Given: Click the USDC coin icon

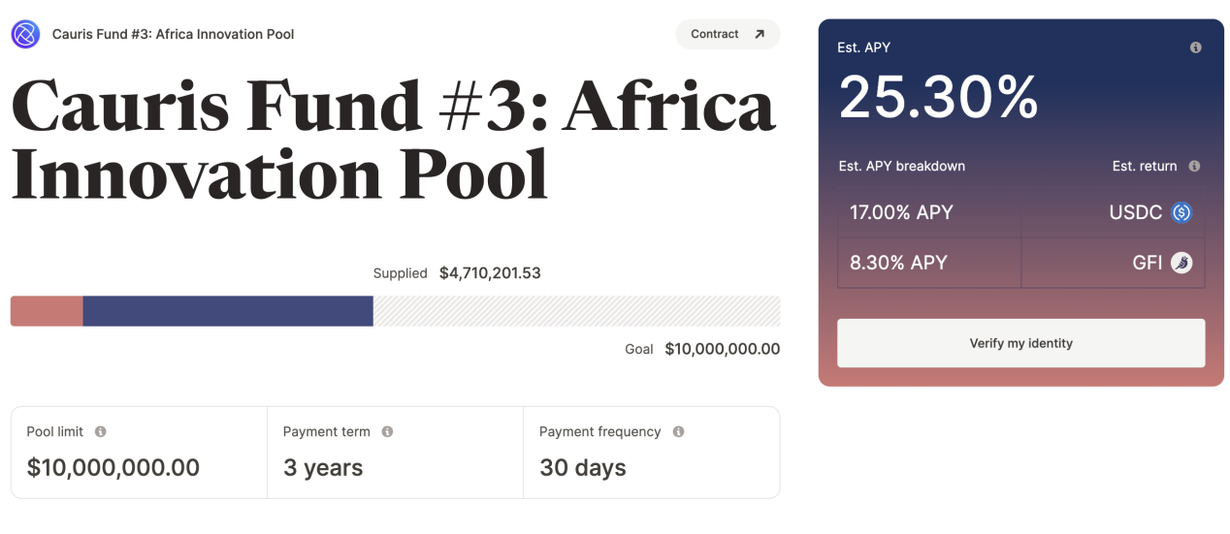Looking at the screenshot, I should click(x=1181, y=212).
